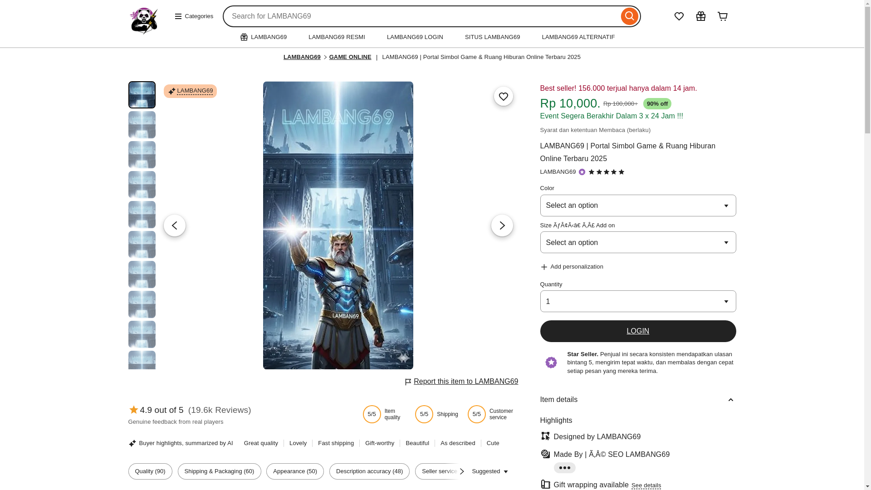Click LAMBANG69 seller name link
Screen dimensions: 871x490
pyautogui.click(x=558, y=172)
